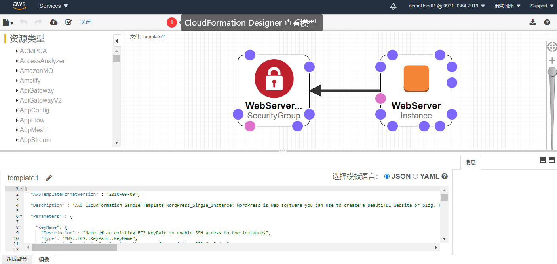Expand the AppConfig resource type
This screenshot has width=557, height=264.
(17, 110)
